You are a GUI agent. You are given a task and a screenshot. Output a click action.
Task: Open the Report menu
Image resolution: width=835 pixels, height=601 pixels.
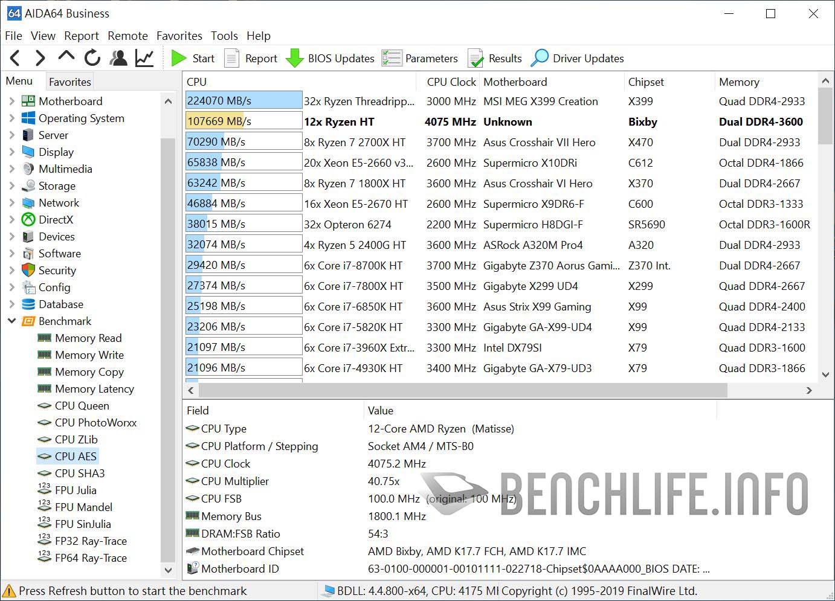[82, 36]
